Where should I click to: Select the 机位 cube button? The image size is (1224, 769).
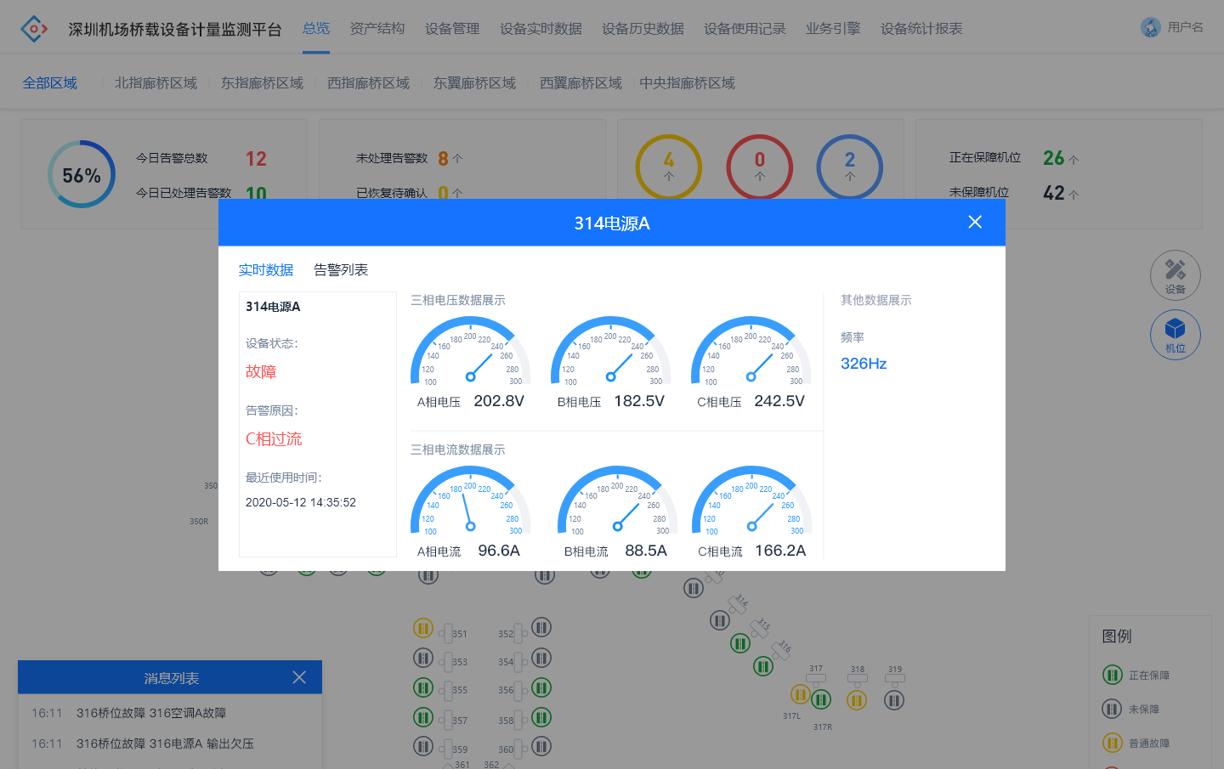tap(1176, 335)
